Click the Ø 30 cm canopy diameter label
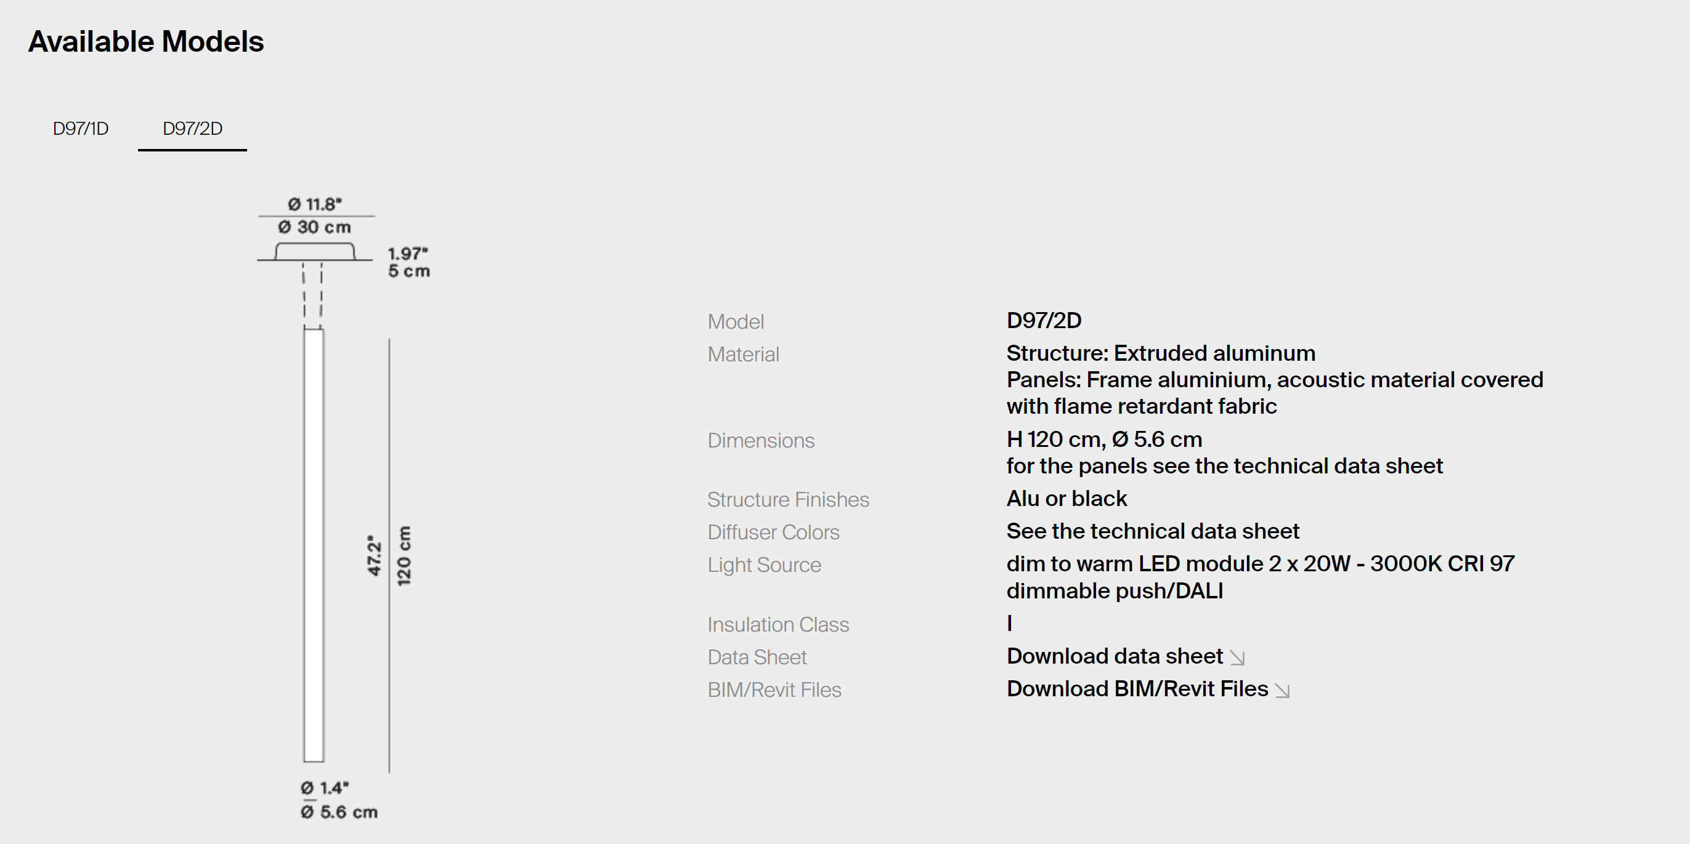This screenshot has height=844, width=1690. point(314,227)
